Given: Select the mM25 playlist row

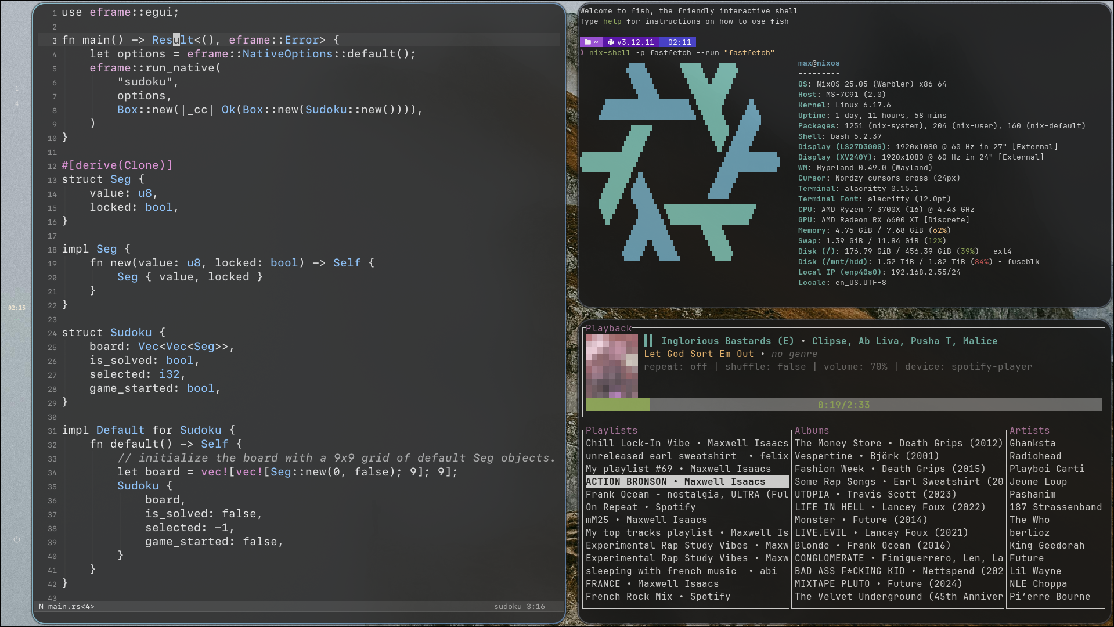Looking at the screenshot, I should pyautogui.click(x=687, y=520).
